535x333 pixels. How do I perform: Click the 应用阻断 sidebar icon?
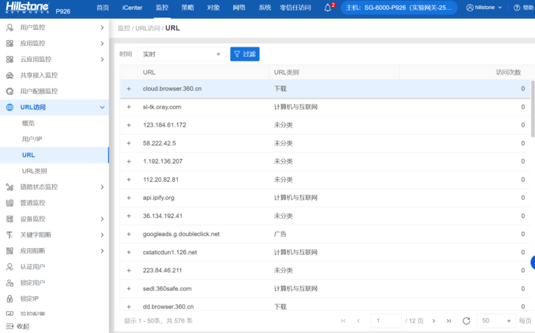click(10, 251)
